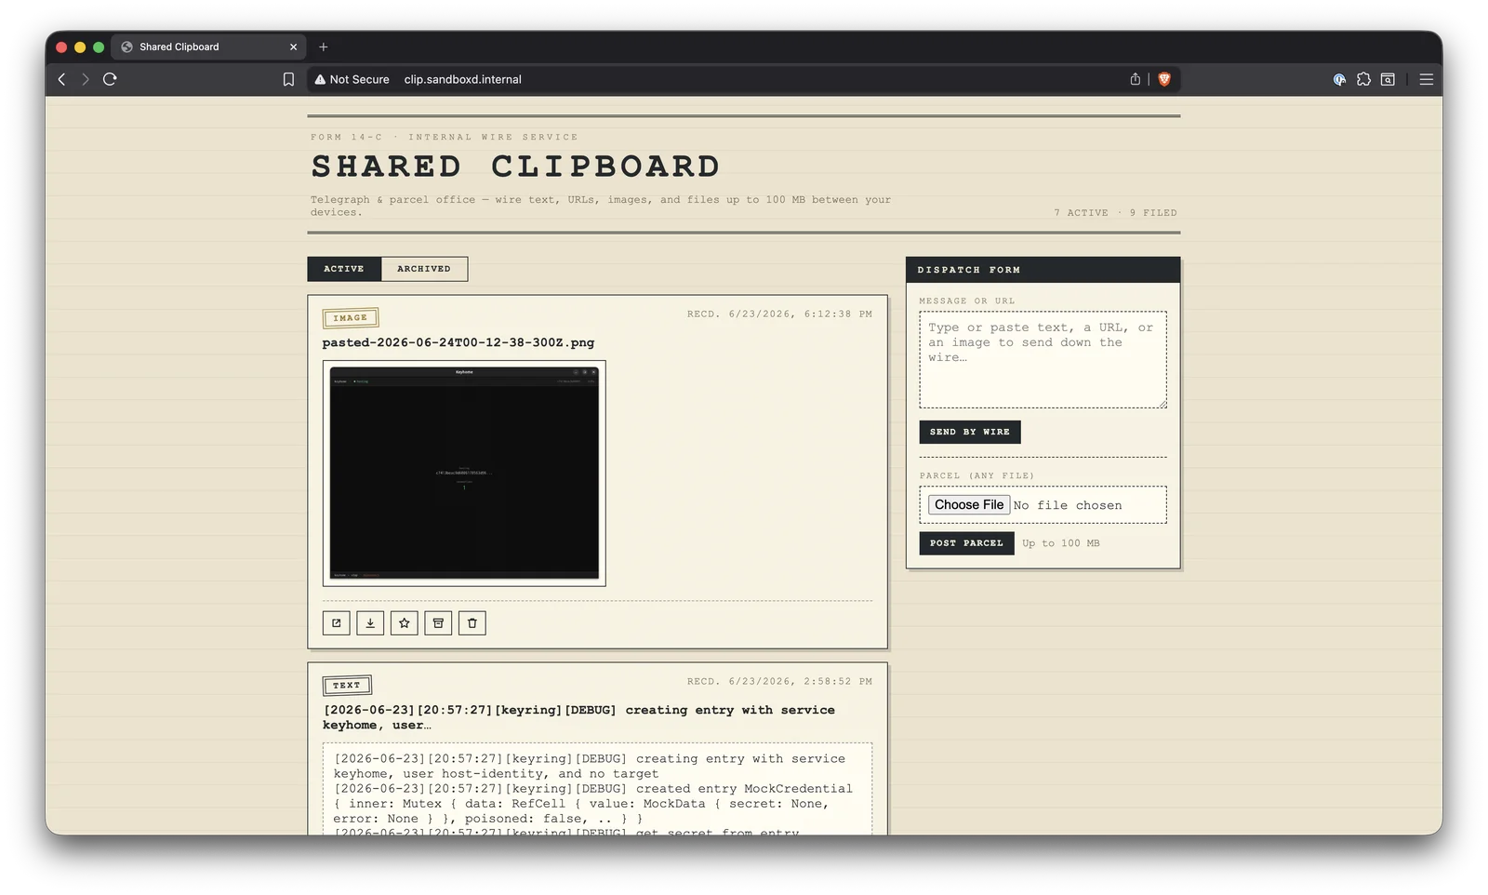Download the pasted PNG image
The height and width of the screenshot is (895, 1488).
(x=370, y=623)
